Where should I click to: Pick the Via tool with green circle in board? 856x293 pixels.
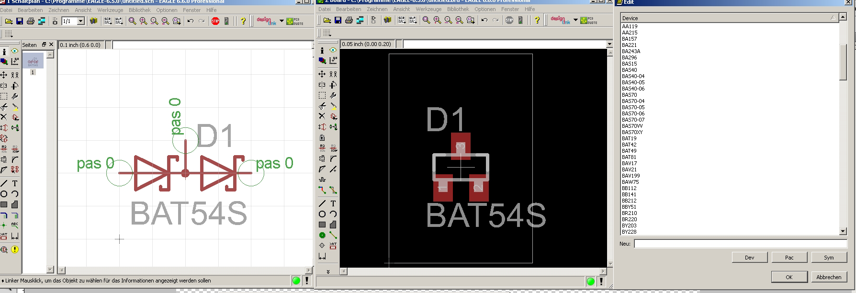coord(322,235)
